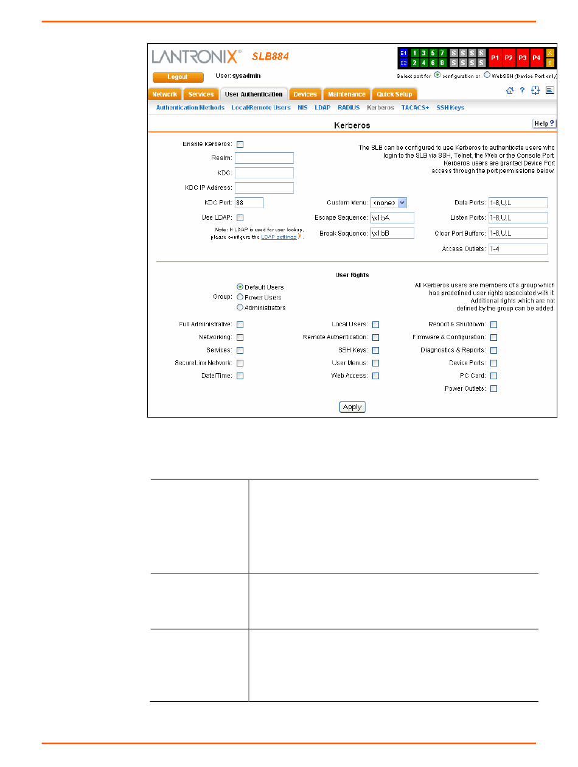578x767 pixels.
Task: Tick the SSH Keys right checkbox
Action: click(x=376, y=350)
